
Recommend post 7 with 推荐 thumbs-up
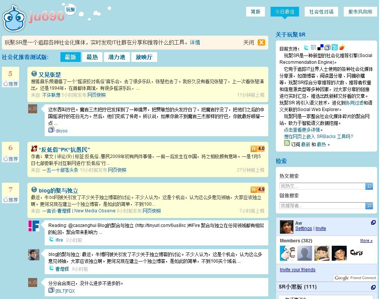click(11, 200)
